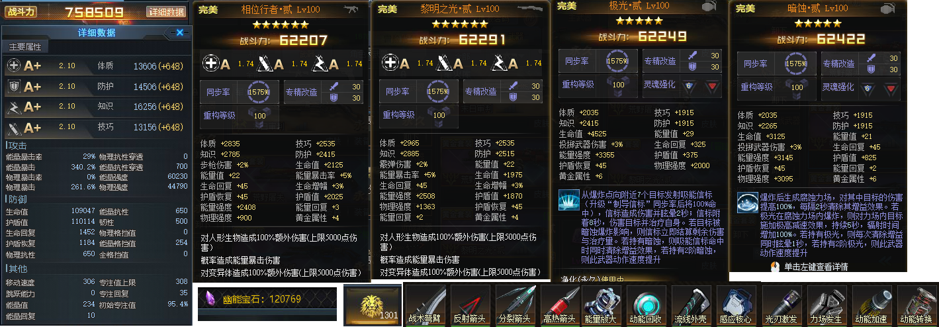This screenshot has height=327, width=939.
Task: Open the 详细数据 button beside combat power
Action: pos(166,12)
